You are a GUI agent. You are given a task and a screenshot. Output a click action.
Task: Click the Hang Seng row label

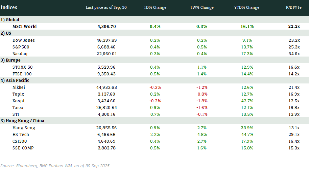24,128
